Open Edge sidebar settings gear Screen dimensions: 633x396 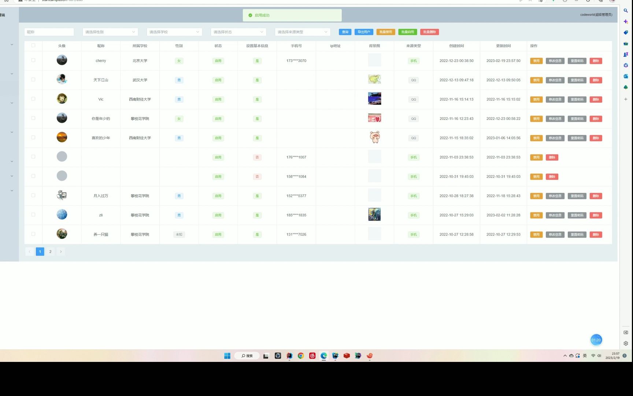(626, 344)
